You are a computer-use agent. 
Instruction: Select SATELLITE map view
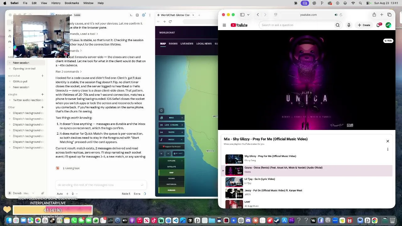(171, 167)
